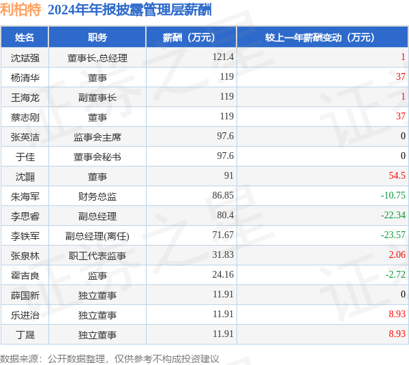409x365 pixels.
Task: Click the title word 利柏特
Action: [20, 10]
